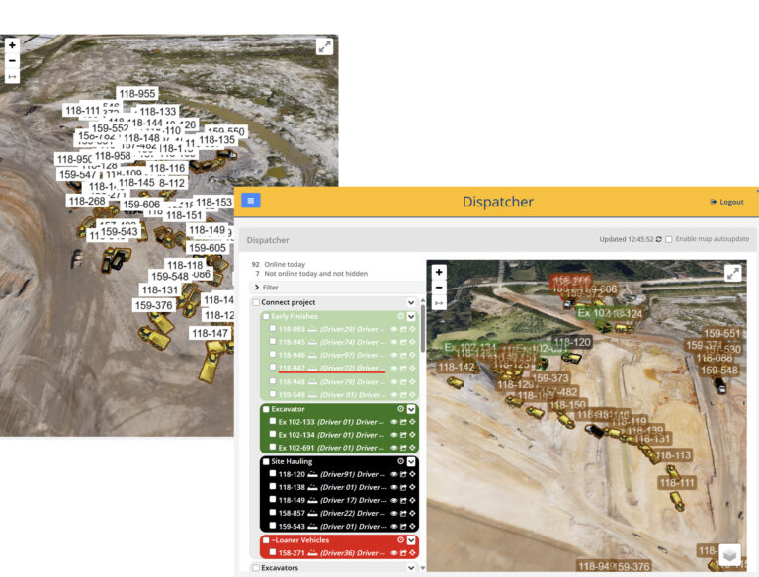Open share icon for vehicle 158-271
Viewport: 759px width, 577px height.
(x=403, y=553)
